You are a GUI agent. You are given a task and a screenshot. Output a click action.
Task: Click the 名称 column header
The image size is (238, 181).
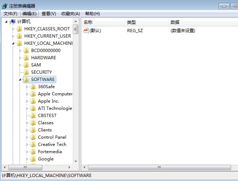point(103,22)
